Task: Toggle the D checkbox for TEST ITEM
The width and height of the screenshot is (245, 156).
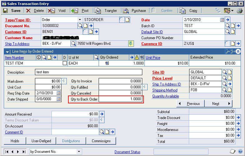Action: [x=65, y=63]
